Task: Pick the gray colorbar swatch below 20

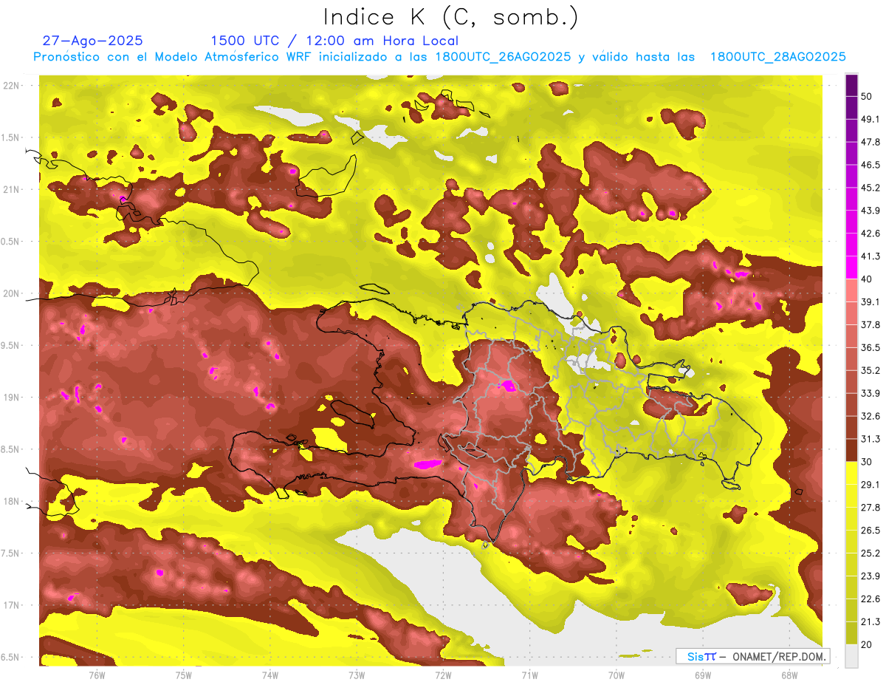Action: point(851,655)
